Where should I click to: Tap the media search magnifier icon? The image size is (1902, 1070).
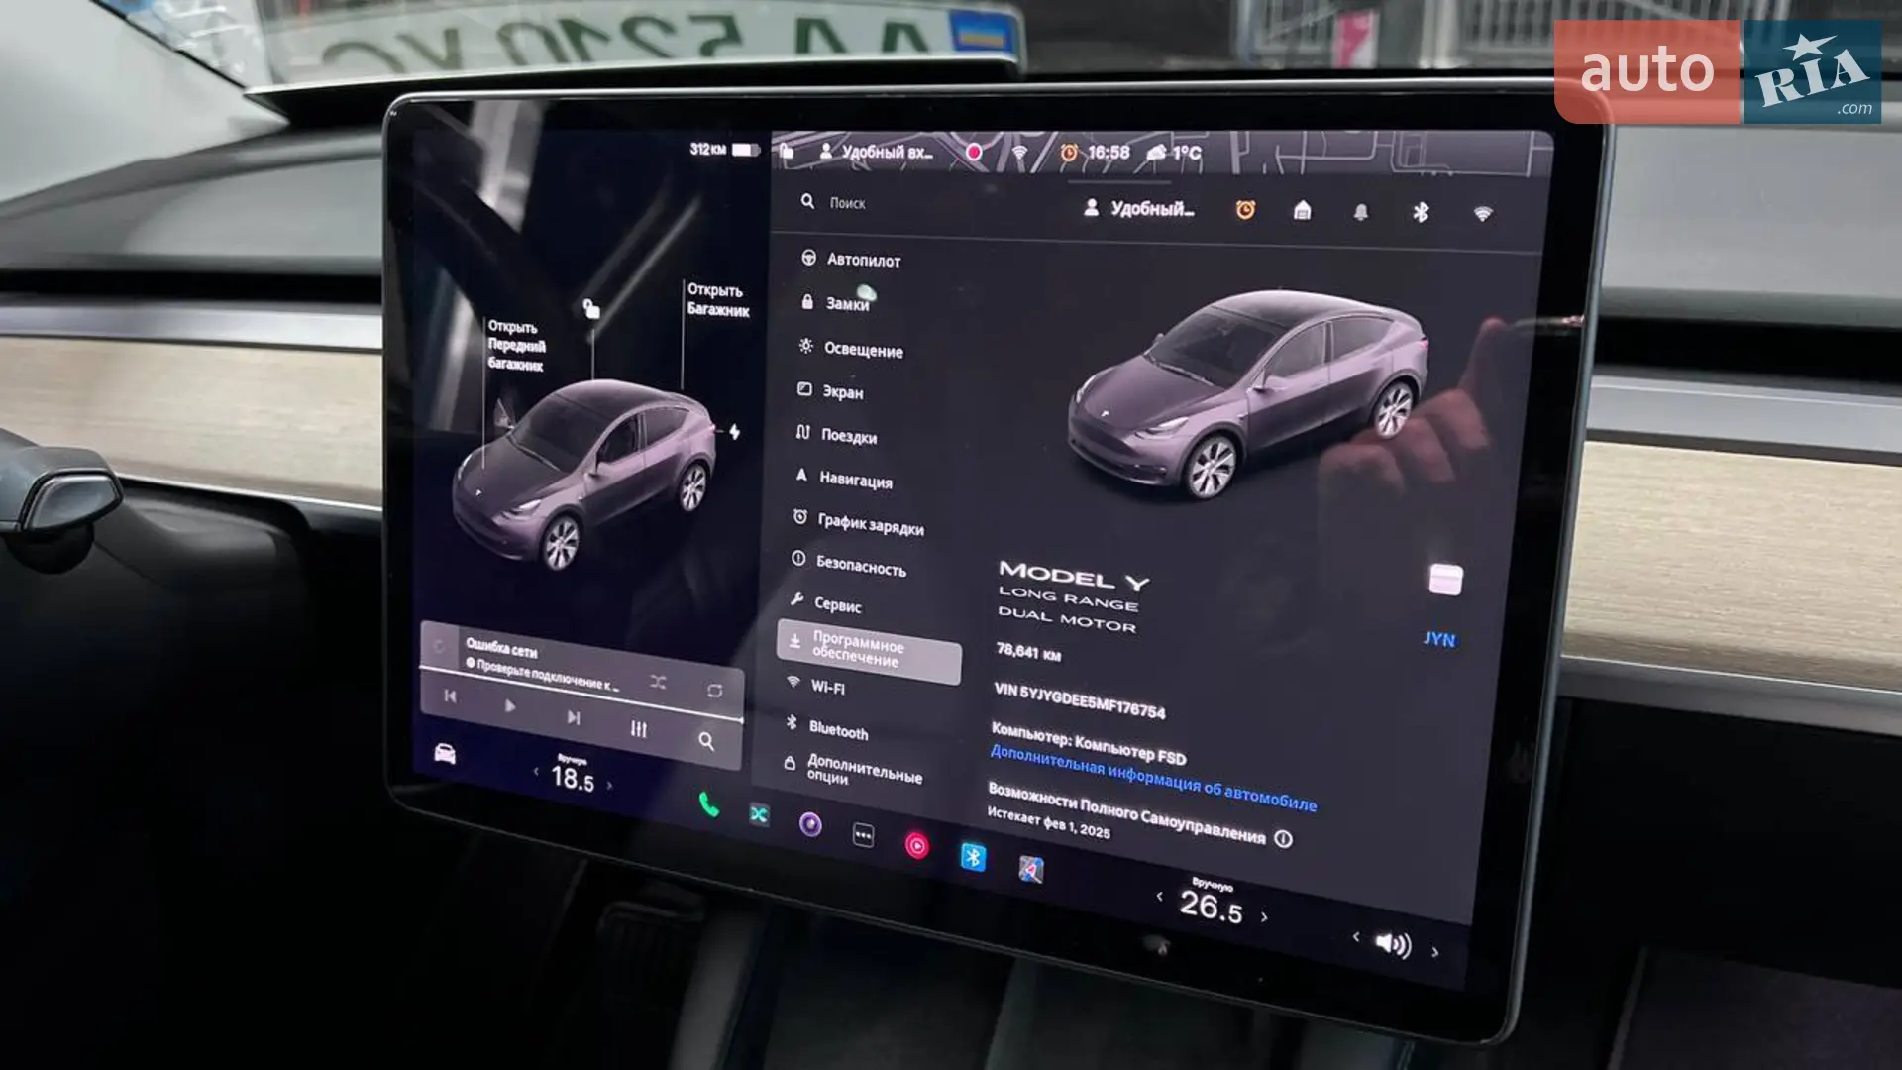(706, 740)
